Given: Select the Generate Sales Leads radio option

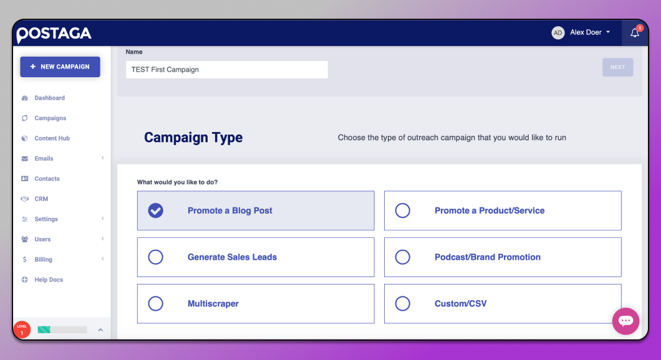Looking at the screenshot, I should [155, 257].
